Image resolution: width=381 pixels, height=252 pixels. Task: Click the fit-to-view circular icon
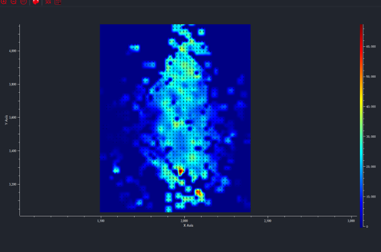coord(24,2)
